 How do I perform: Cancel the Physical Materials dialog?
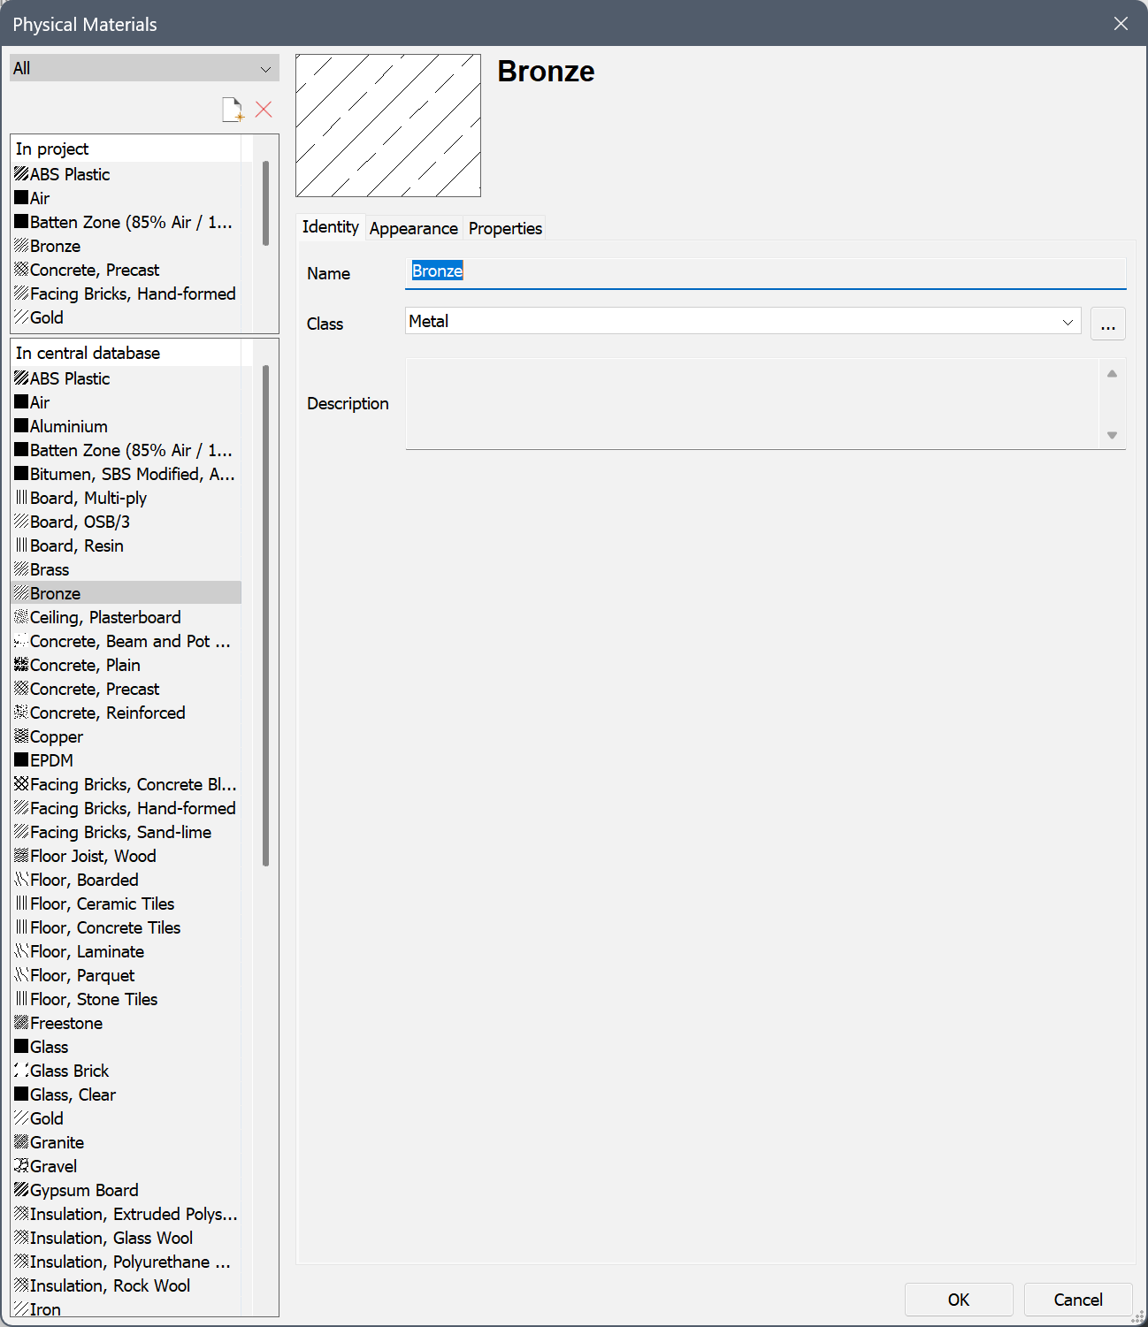pos(1077,1300)
